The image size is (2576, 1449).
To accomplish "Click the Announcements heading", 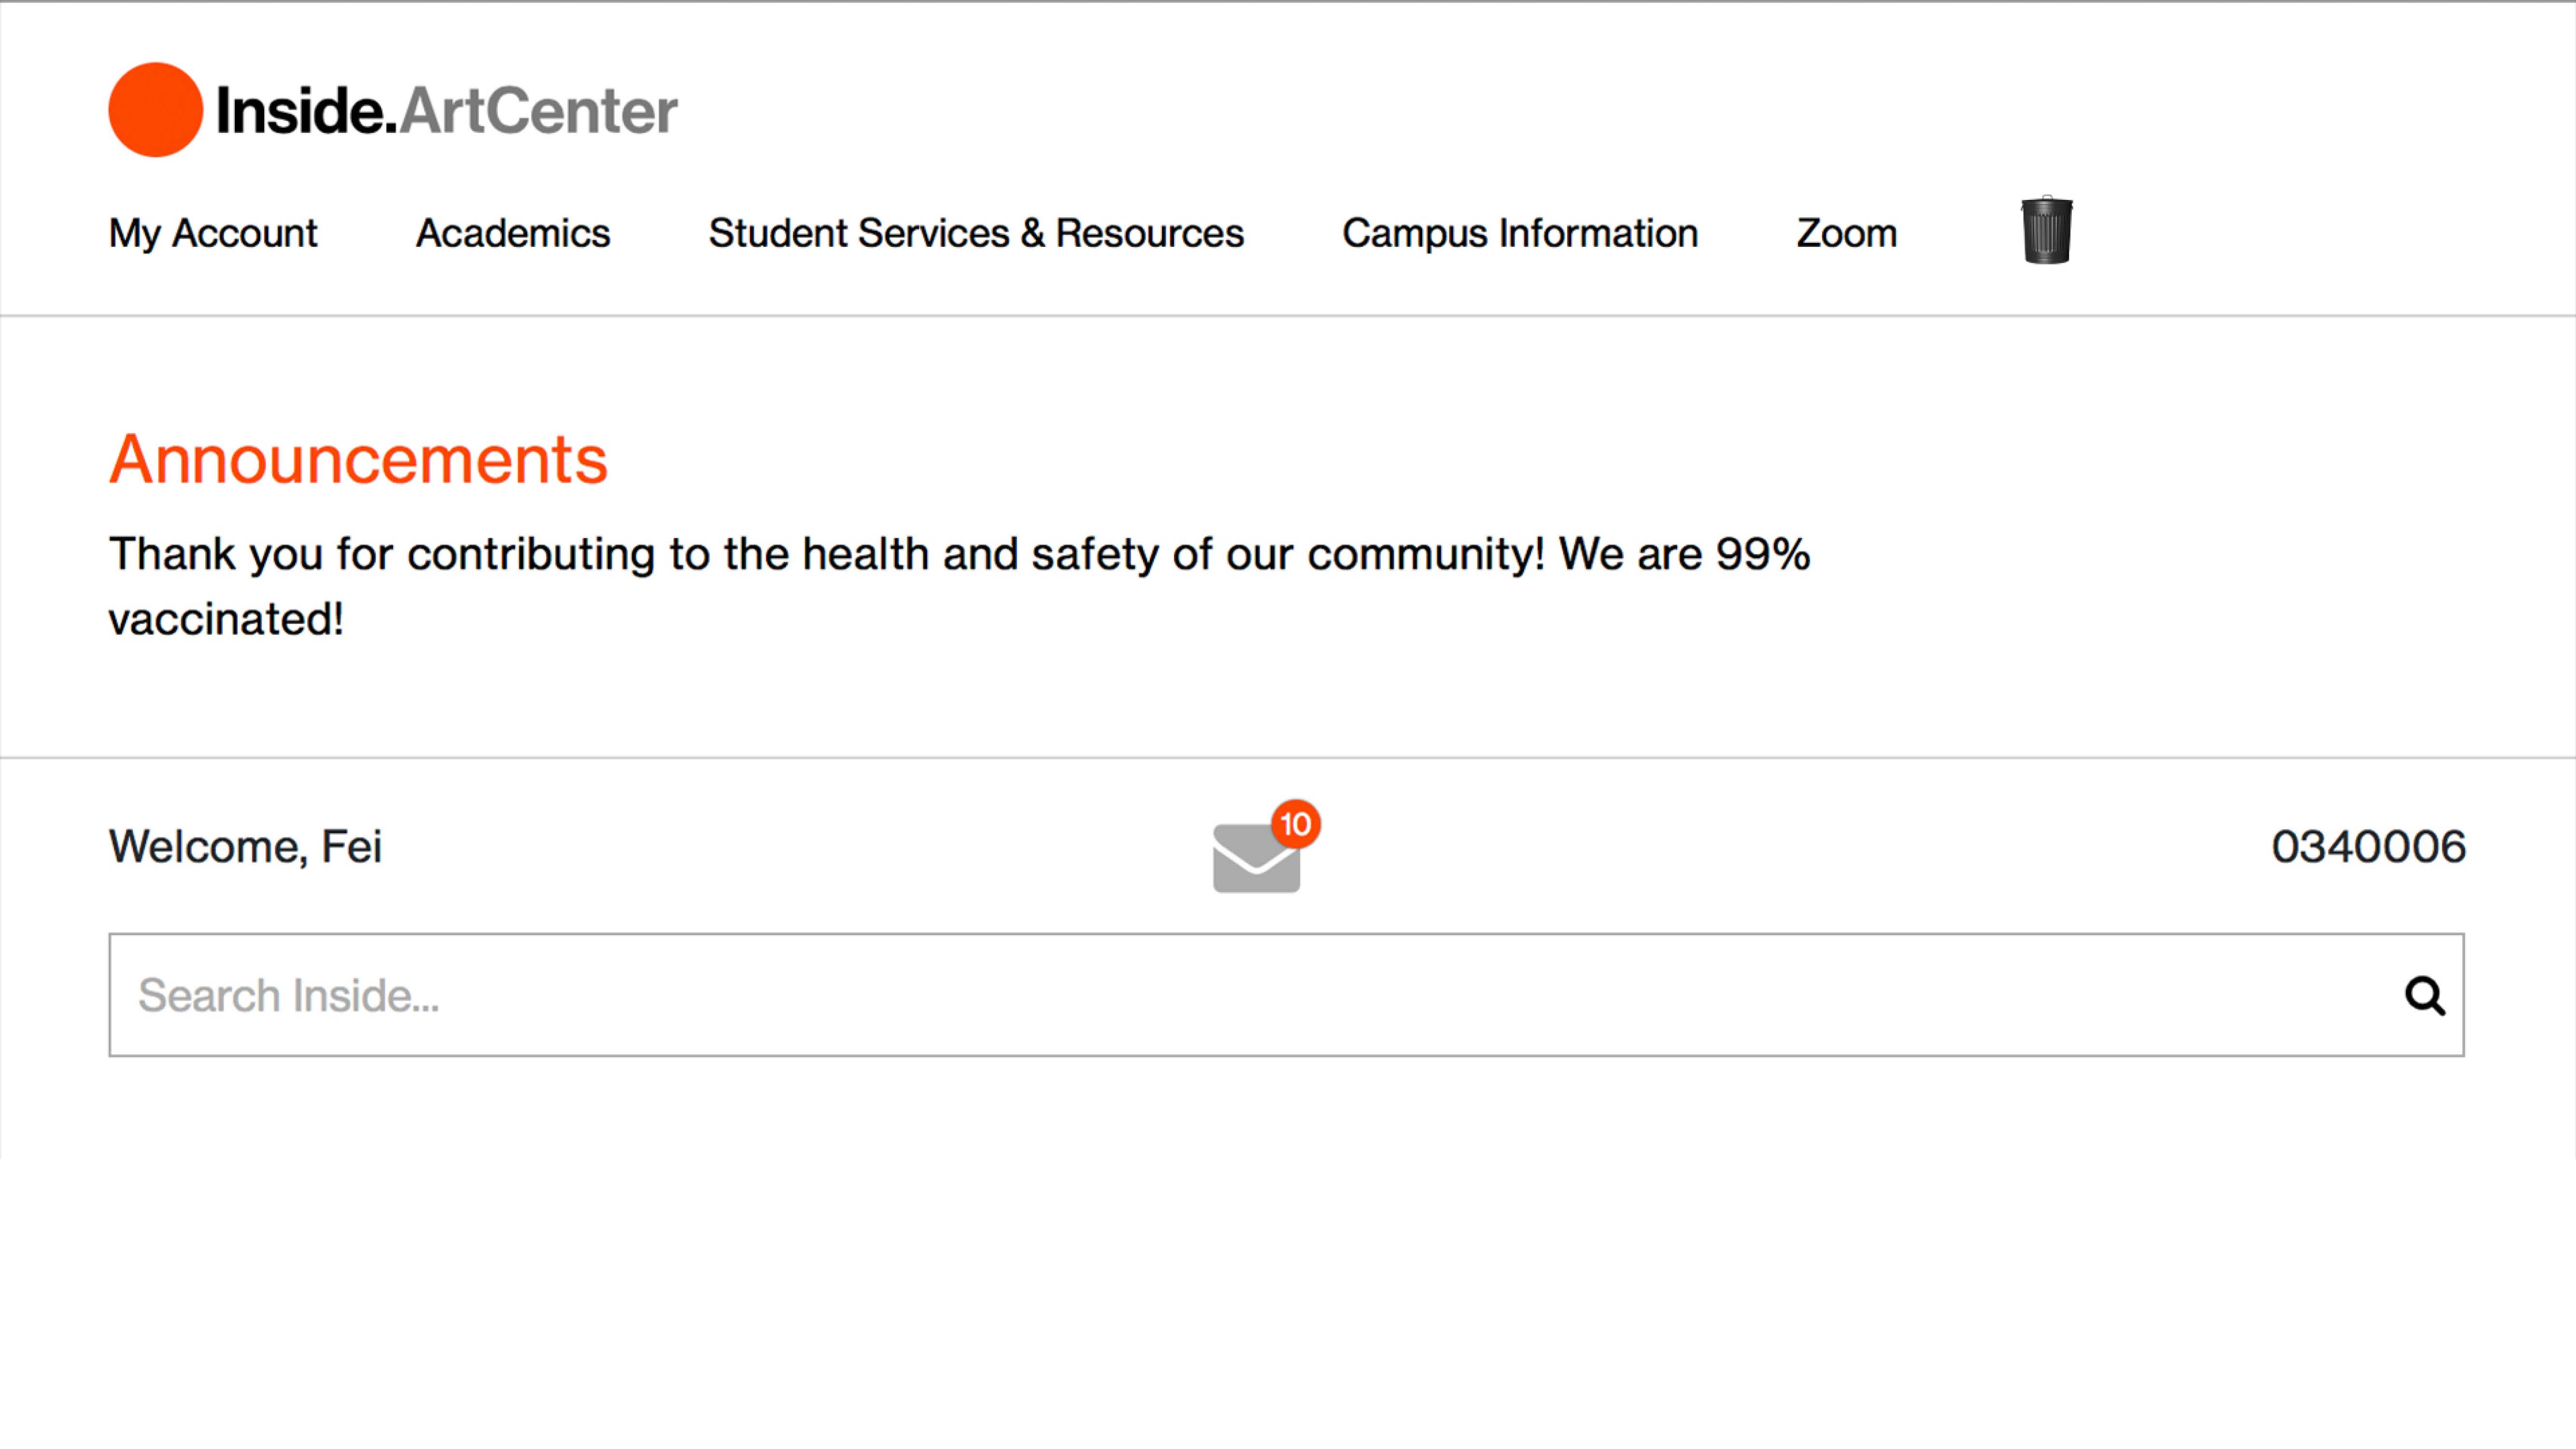I will coord(358,460).
